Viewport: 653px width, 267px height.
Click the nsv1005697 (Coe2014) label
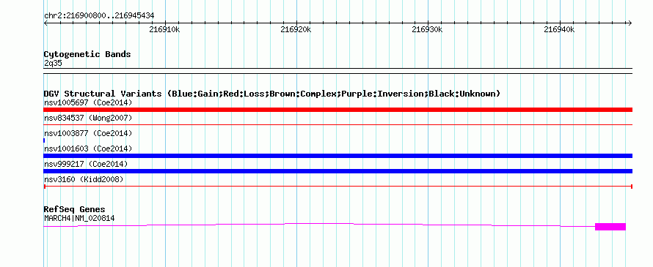pyautogui.click(x=88, y=102)
